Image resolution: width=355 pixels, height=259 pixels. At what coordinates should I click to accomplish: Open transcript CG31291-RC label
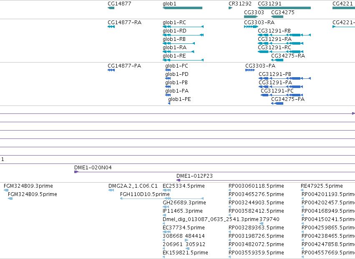click(274, 48)
